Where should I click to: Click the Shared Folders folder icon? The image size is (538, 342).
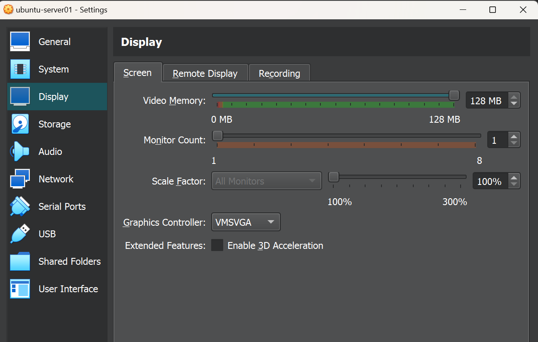pos(20,261)
